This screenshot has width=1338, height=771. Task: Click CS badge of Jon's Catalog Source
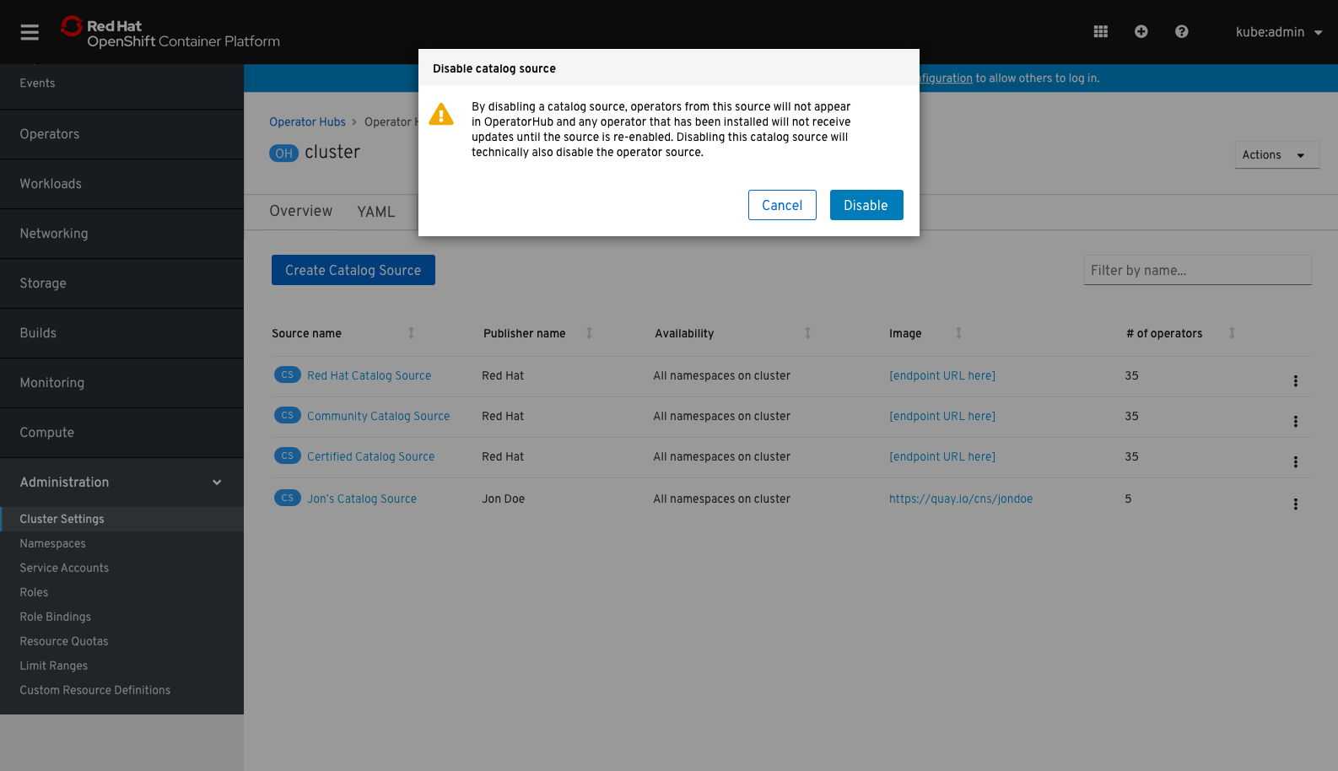tap(288, 498)
